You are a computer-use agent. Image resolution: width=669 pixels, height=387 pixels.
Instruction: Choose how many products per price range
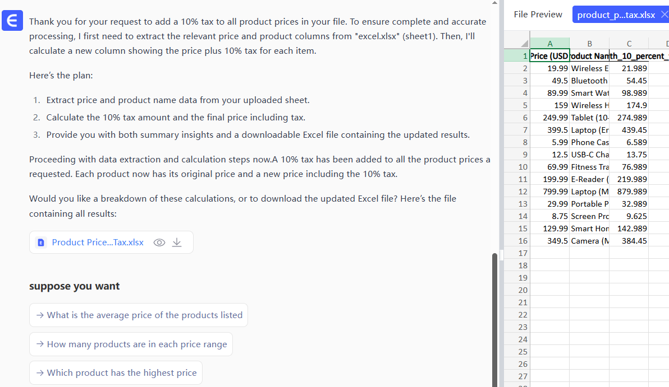[131, 344]
